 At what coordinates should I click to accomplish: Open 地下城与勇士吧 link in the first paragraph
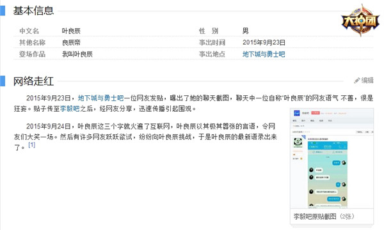(x=100, y=98)
